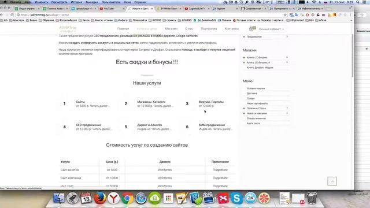Click Карта сайта in the sidebar menu
This screenshot has width=370, height=208.
pyautogui.click(x=253, y=123)
